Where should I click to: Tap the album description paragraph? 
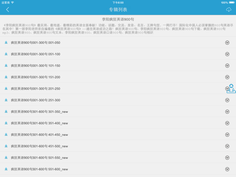118,29
